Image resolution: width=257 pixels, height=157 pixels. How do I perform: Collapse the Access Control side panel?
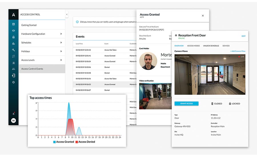pyautogui.click(x=67, y=14)
